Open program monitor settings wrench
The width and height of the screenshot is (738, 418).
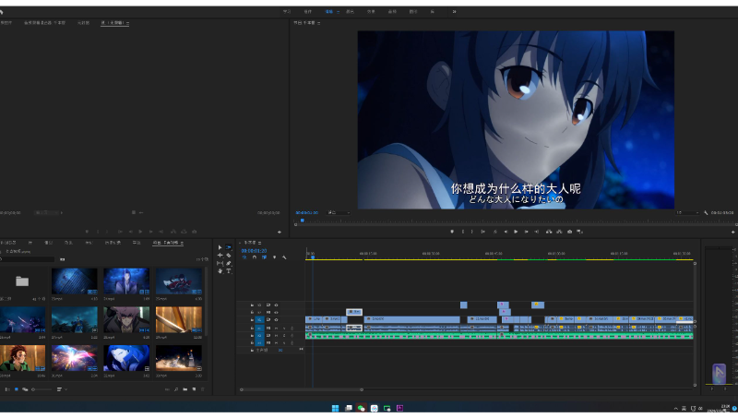click(x=706, y=213)
